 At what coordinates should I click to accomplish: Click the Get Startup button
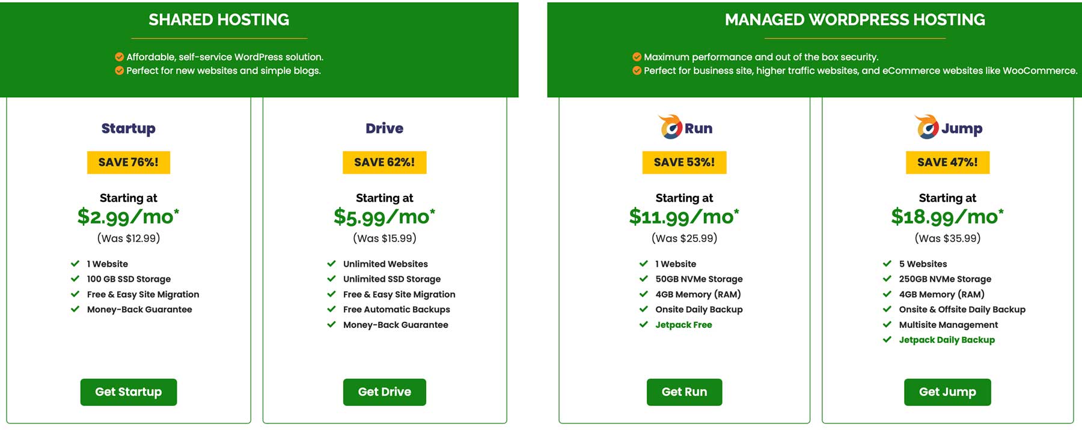(x=129, y=392)
